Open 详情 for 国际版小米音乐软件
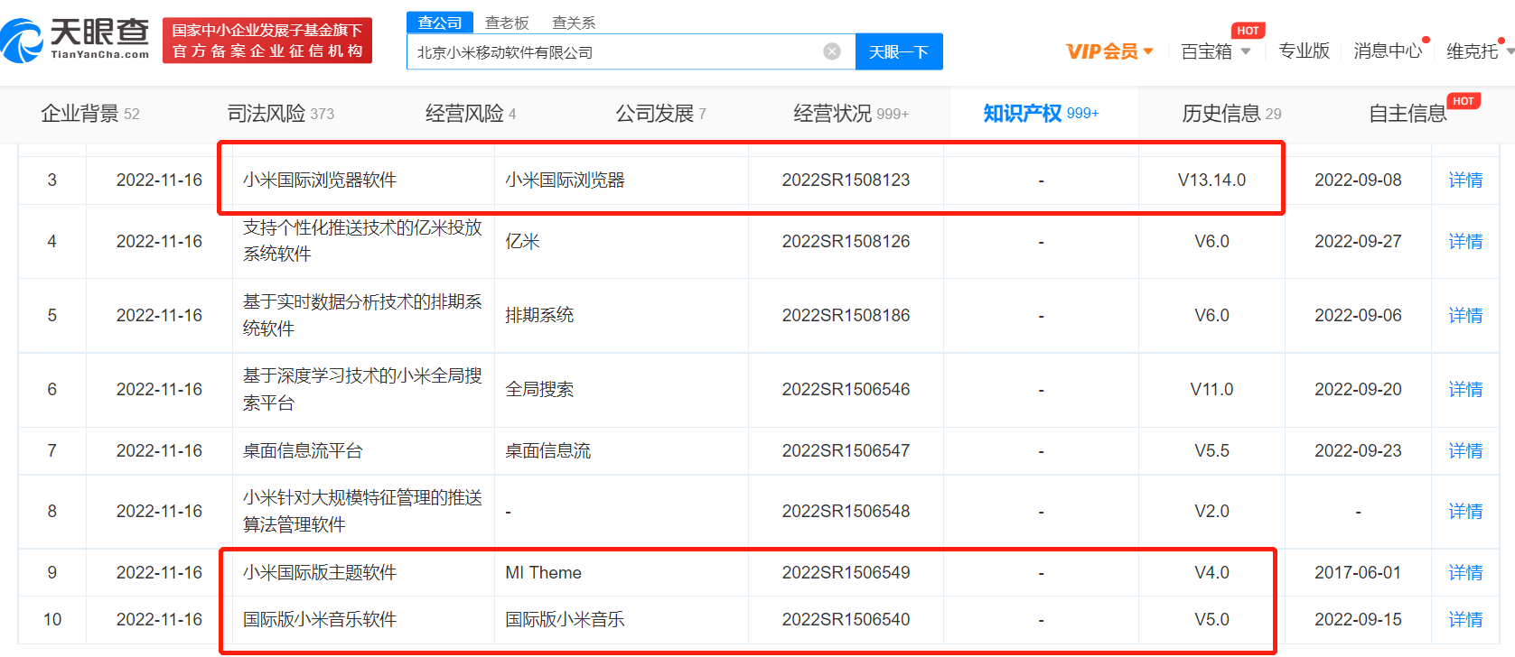 coord(1465,619)
